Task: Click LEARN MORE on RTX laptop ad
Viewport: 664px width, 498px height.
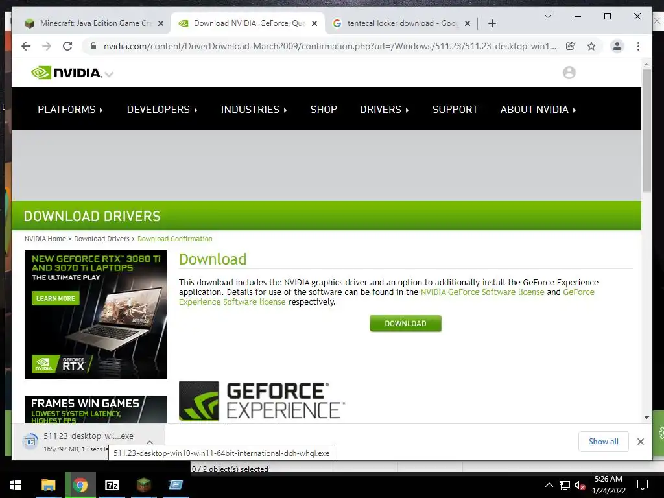Action: point(55,298)
